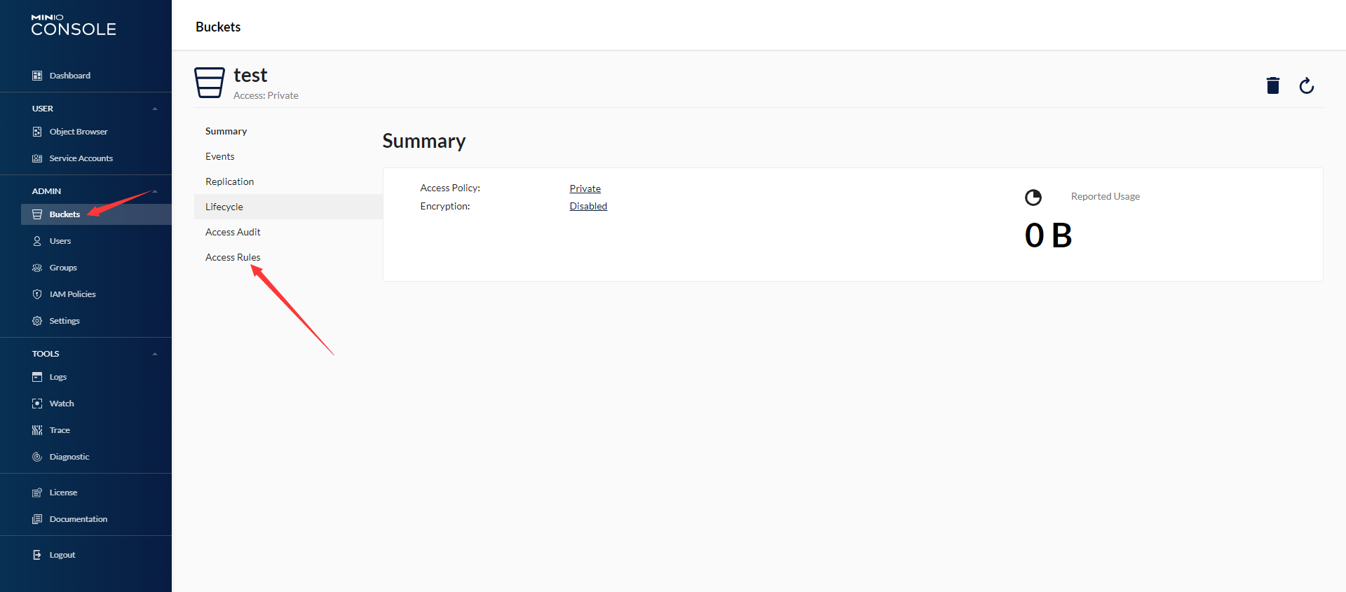Open Object Browser menu label
The width and height of the screenshot is (1346, 592).
point(79,132)
